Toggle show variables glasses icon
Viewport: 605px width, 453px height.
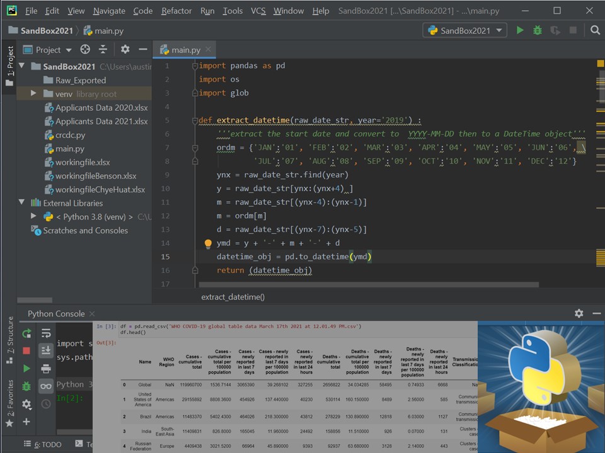46,386
